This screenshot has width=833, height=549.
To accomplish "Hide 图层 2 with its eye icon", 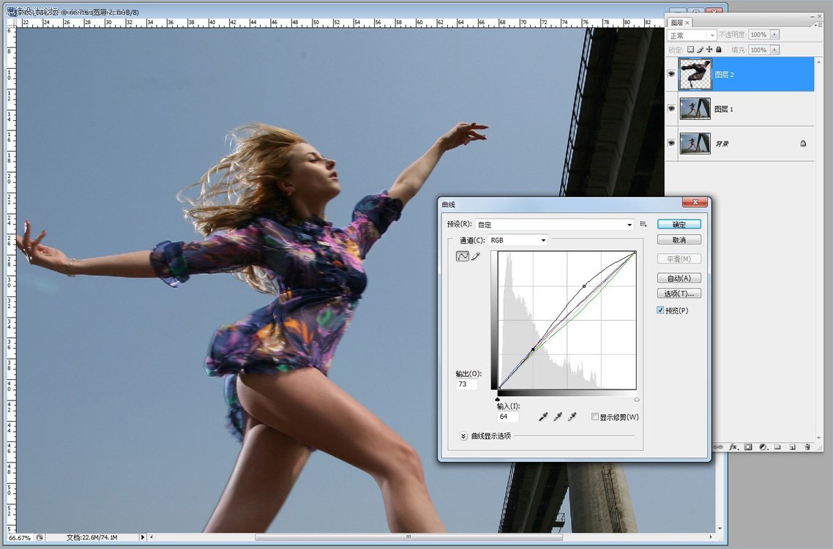I will (x=671, y=74).
